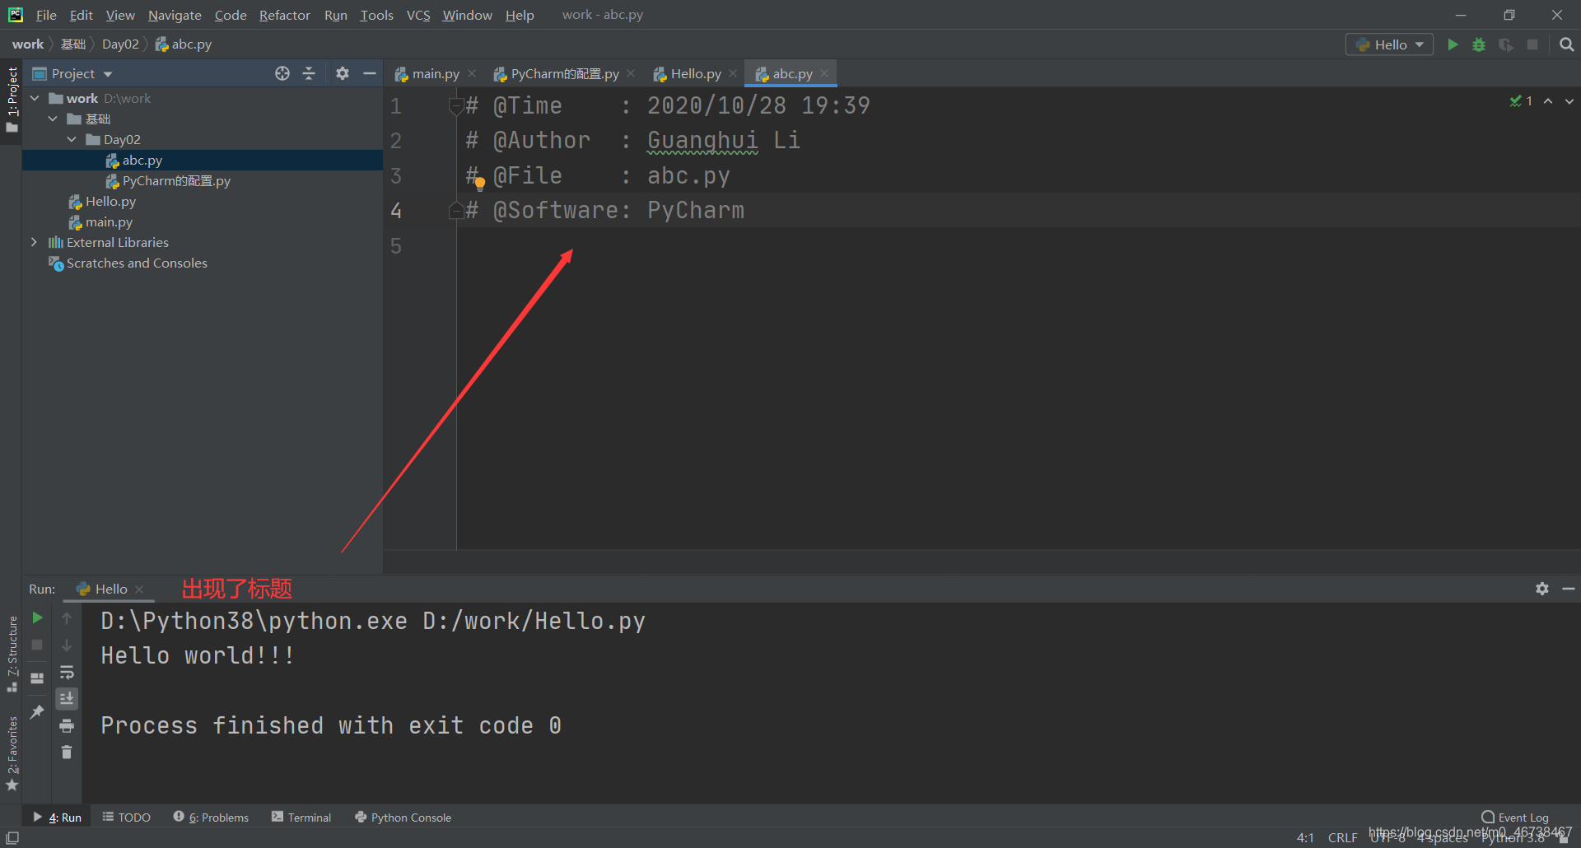This screenshot has height=848, width=1581.
Task: Fold comment block at line 1
Action: pos(455,105)
